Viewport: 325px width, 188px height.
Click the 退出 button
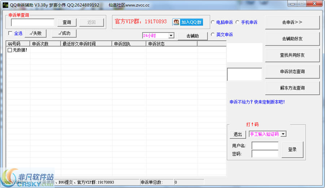click(x=238, y=135)
